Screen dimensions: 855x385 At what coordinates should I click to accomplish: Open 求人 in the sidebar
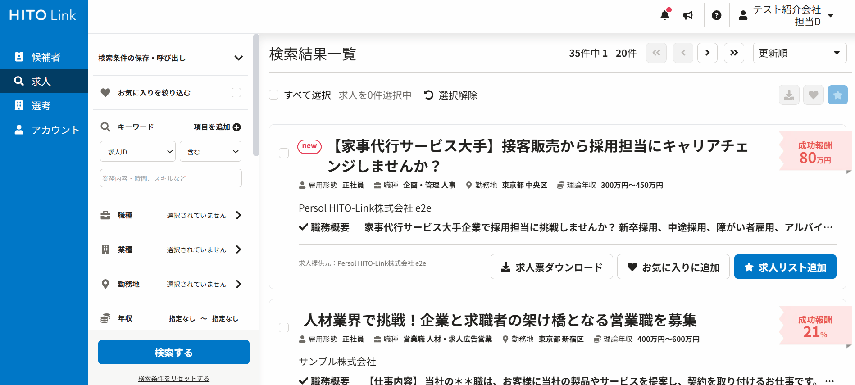(x=44, y=82)
